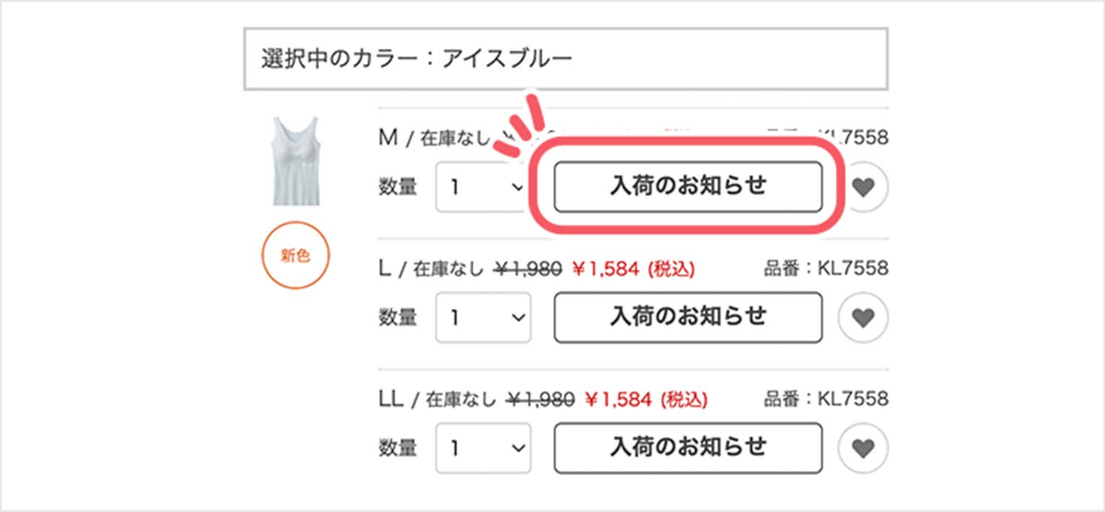Click the 選択中のカラー：アイスブルー box
This screenshot has width=1105, height=512.
(565, 59)
